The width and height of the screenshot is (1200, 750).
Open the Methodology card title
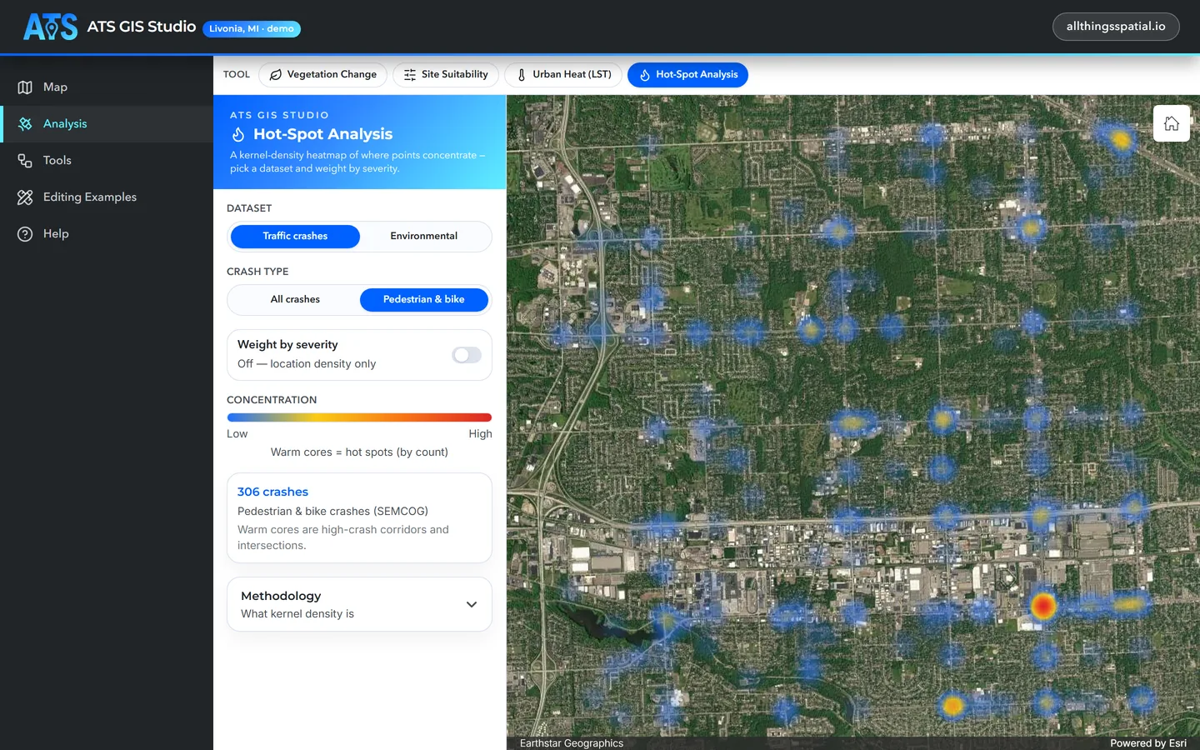[281, 596]
